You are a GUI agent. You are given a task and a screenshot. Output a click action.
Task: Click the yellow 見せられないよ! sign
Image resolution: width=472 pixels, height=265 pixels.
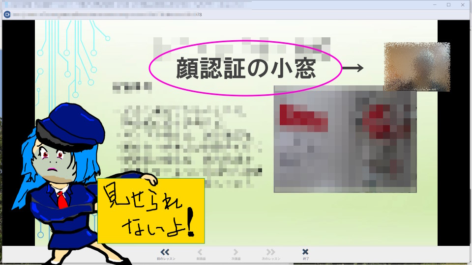coord(151,211)
